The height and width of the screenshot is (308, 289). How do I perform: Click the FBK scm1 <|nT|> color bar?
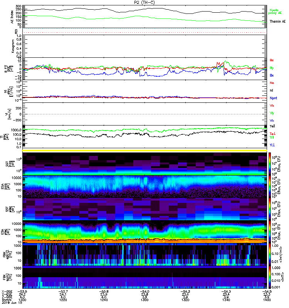pyautogui.click(x=270, y=277)
